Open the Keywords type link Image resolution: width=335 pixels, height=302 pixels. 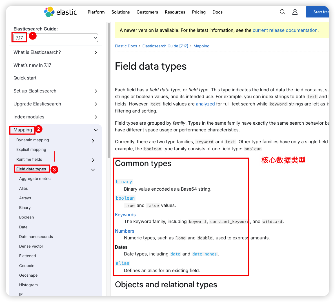(x=125, y=215)
